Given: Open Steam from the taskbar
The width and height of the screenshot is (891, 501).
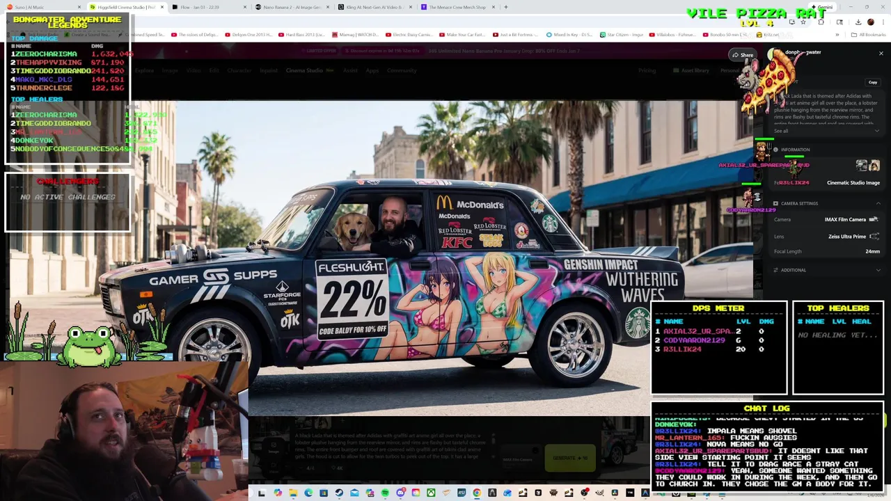Looking at the screenshot, I should point(339,493).
